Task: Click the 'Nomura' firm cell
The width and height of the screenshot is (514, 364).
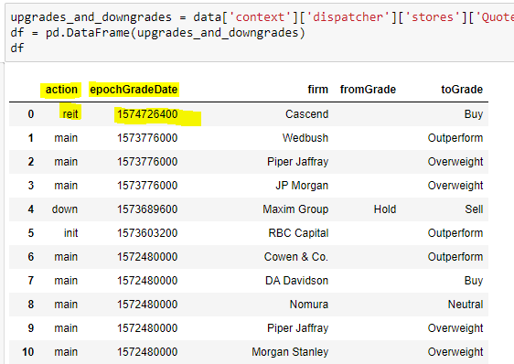Action: pos(309,305)
